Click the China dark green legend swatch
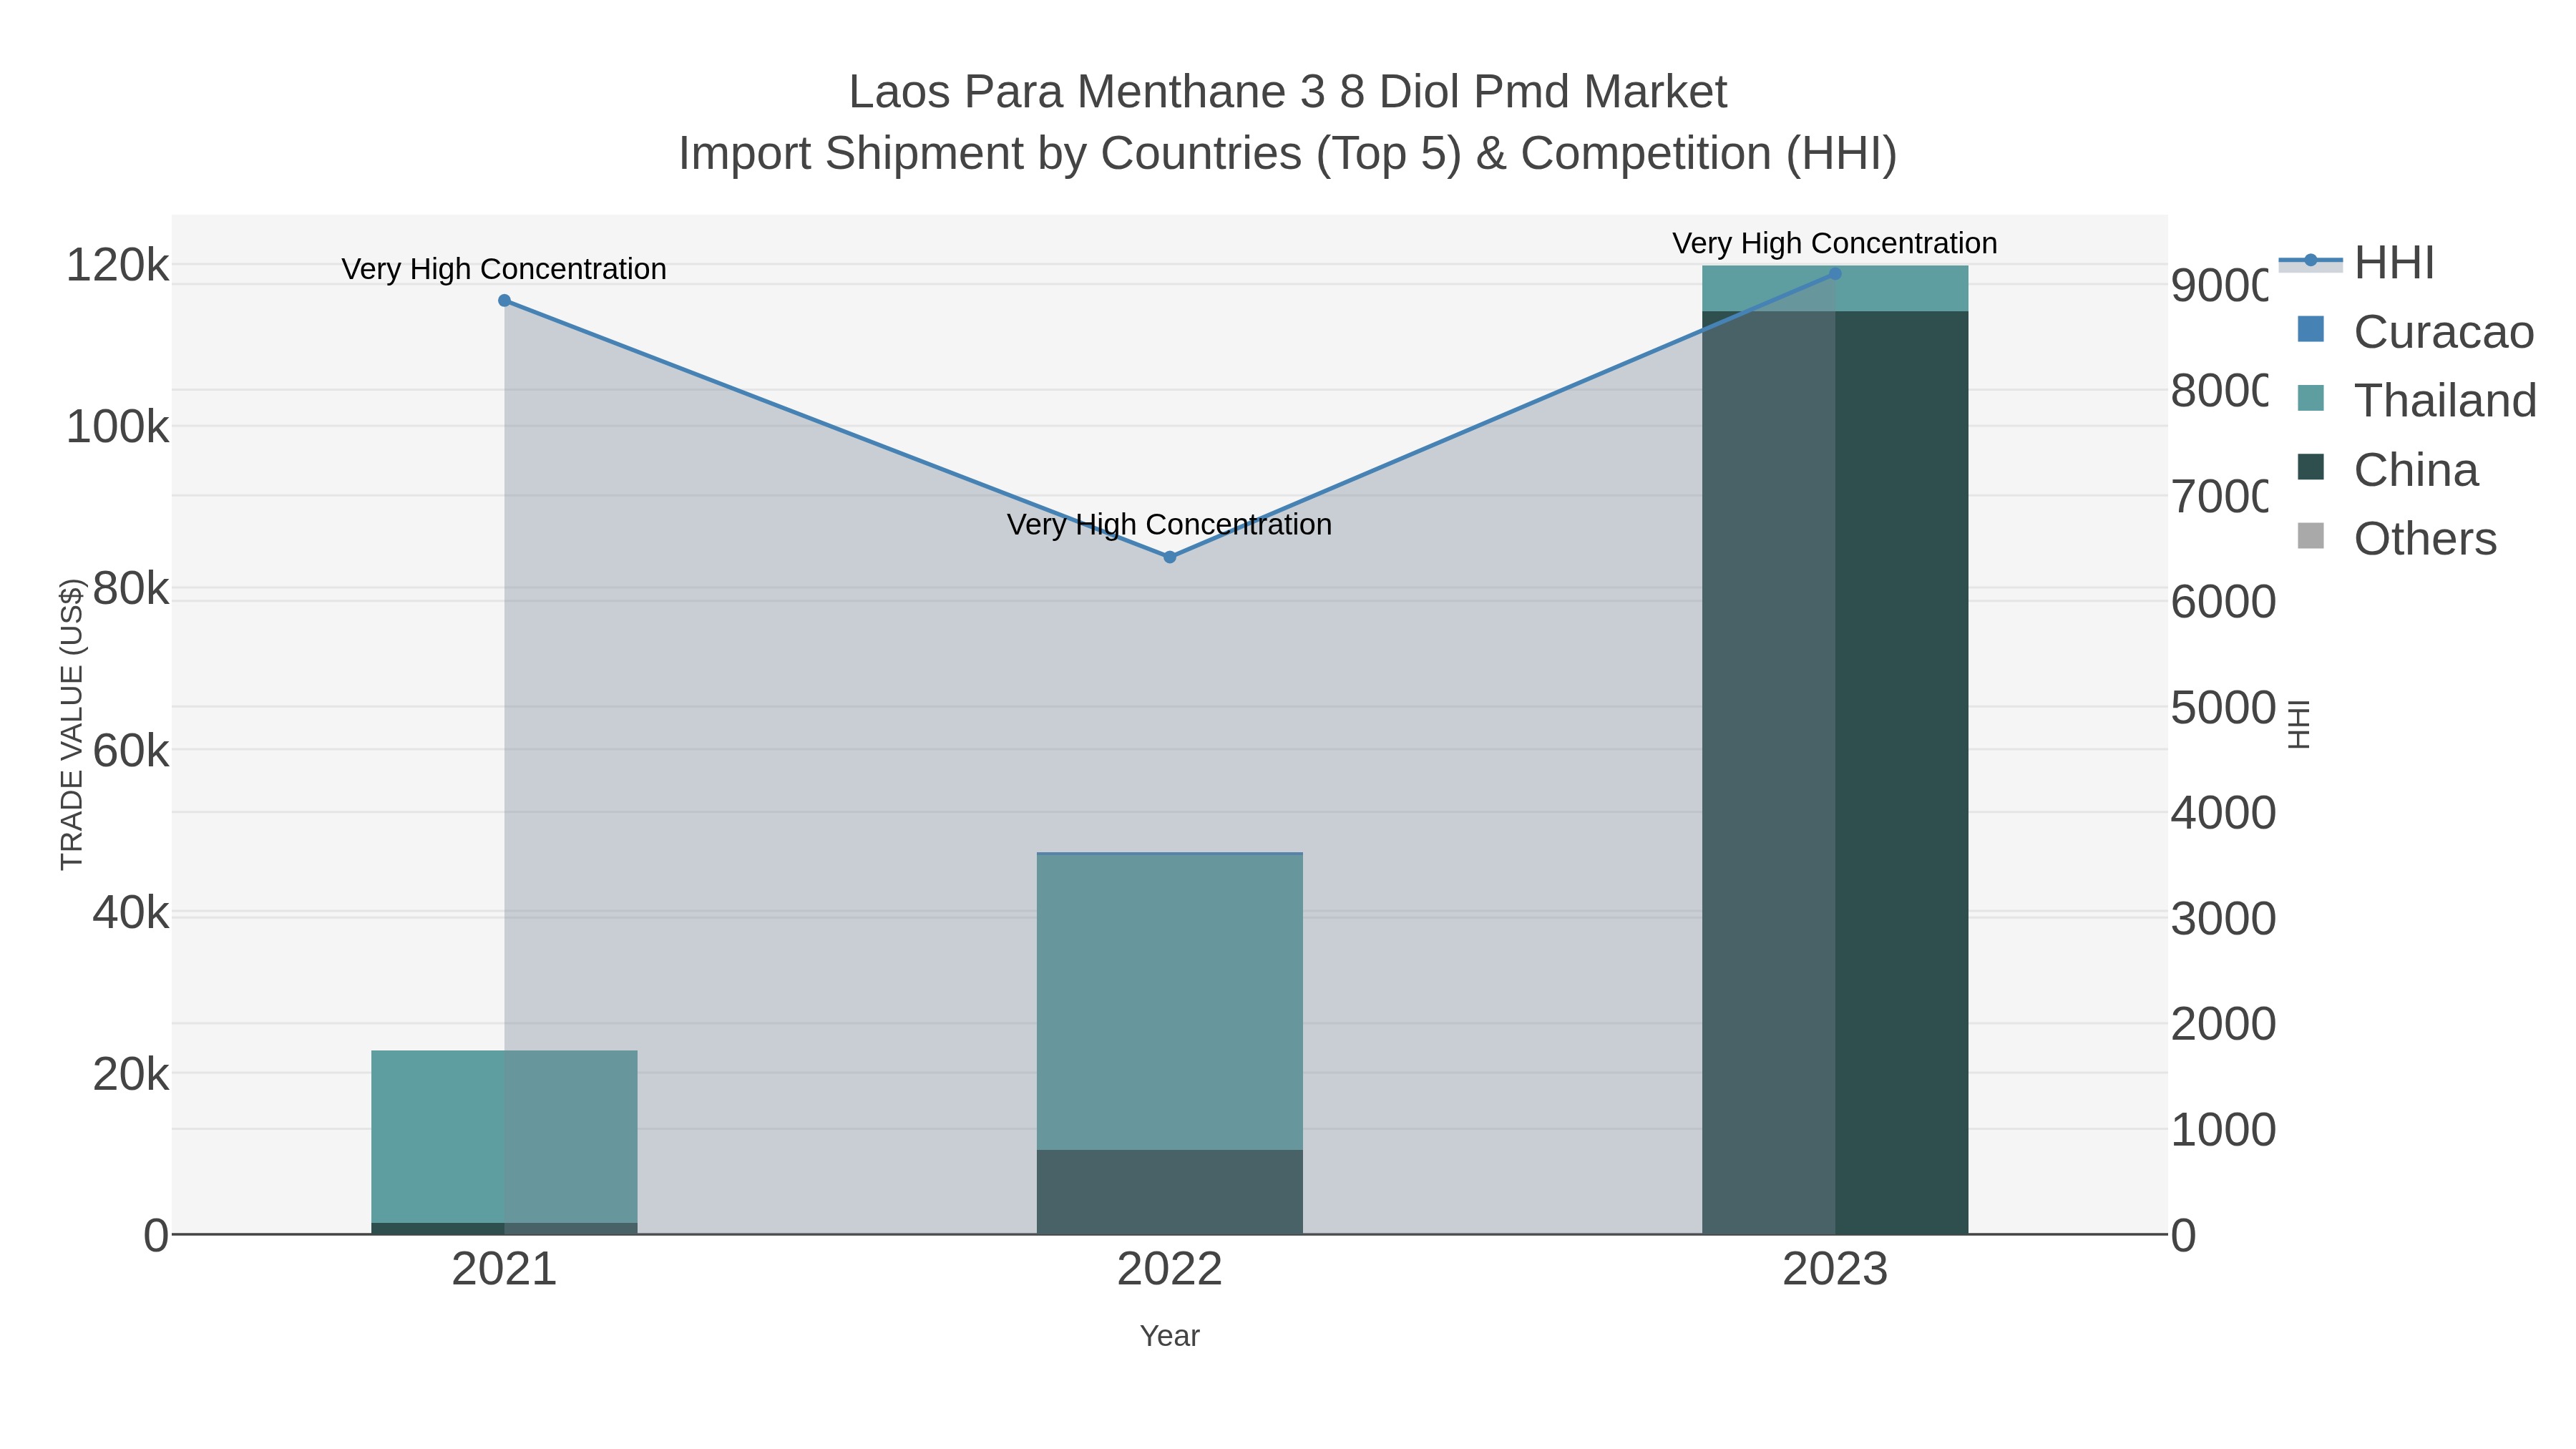 2311,467
